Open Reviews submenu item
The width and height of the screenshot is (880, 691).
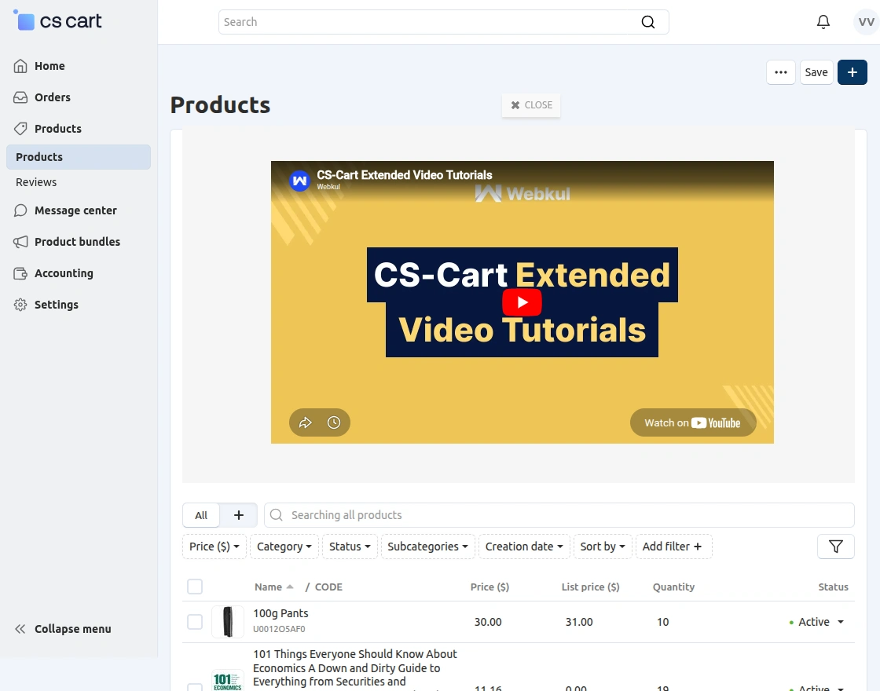pos(36,182)
